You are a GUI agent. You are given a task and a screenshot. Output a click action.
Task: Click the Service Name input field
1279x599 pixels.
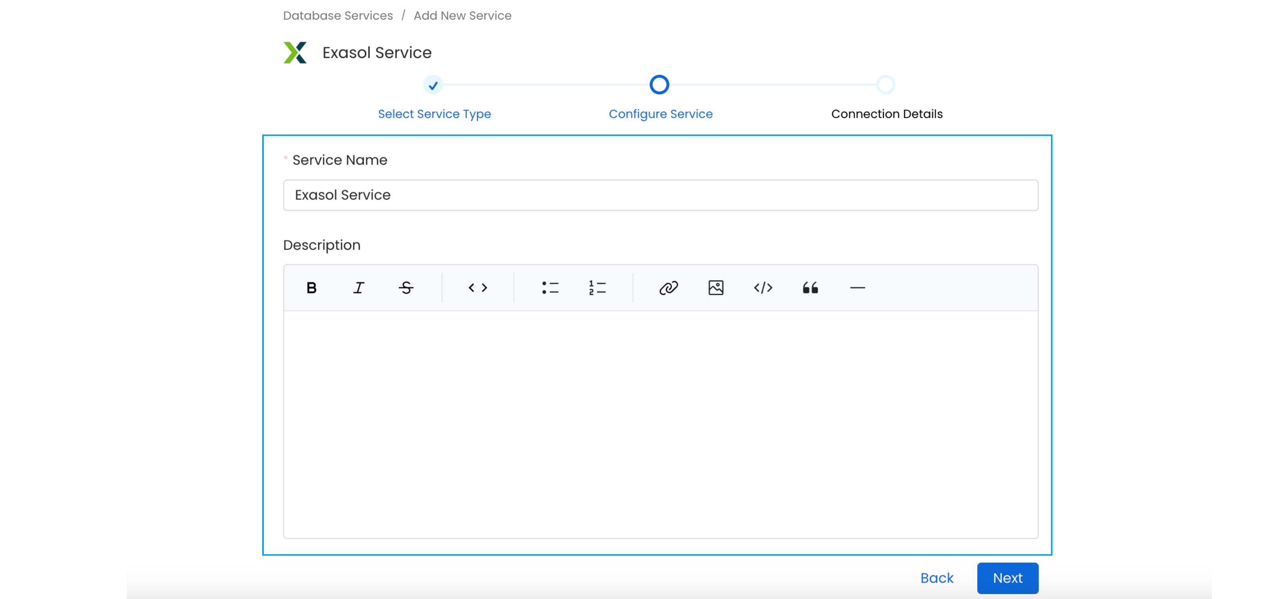(x=660, y=195)
